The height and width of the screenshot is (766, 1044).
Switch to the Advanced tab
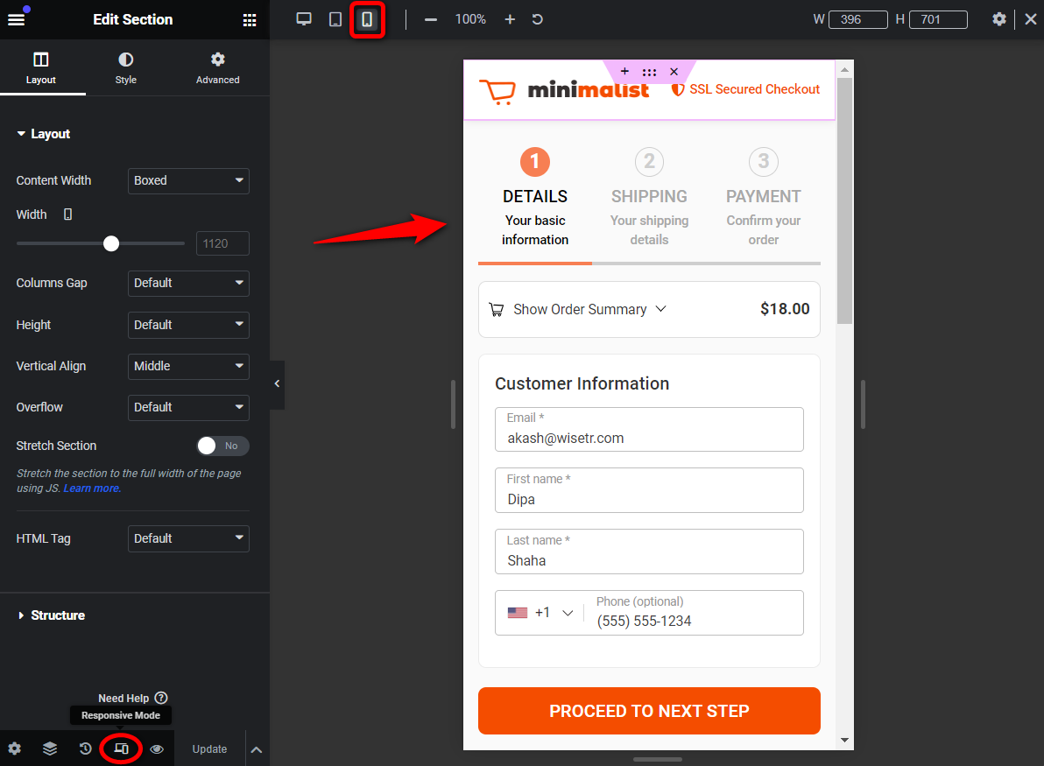218,68
